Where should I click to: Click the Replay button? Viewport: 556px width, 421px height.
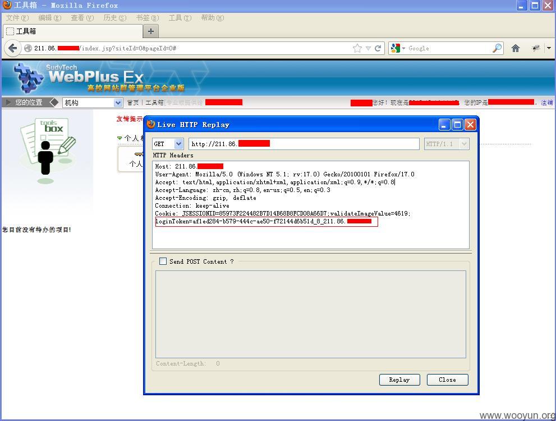click(x=399, y=380)
